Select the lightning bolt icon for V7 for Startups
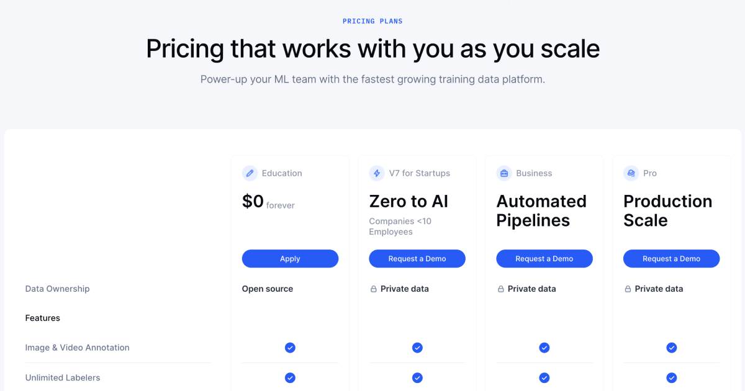 pos(377,173)
